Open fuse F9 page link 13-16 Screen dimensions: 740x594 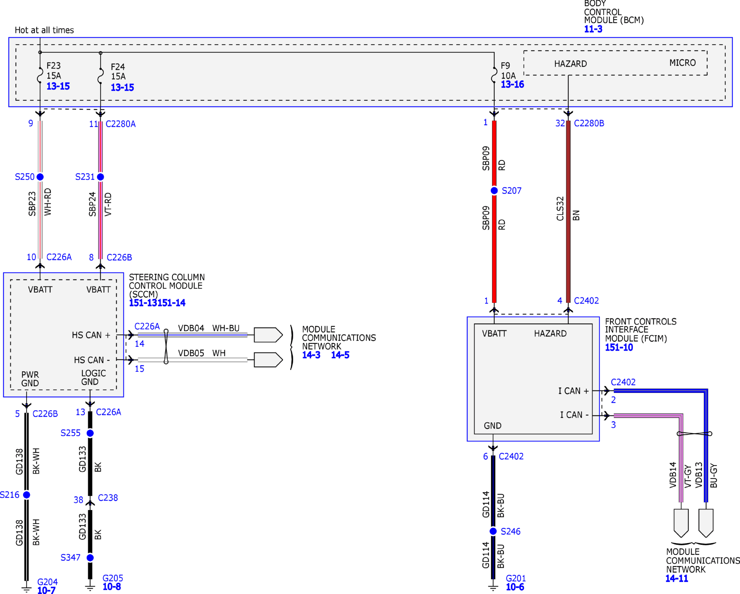point(512,84)
